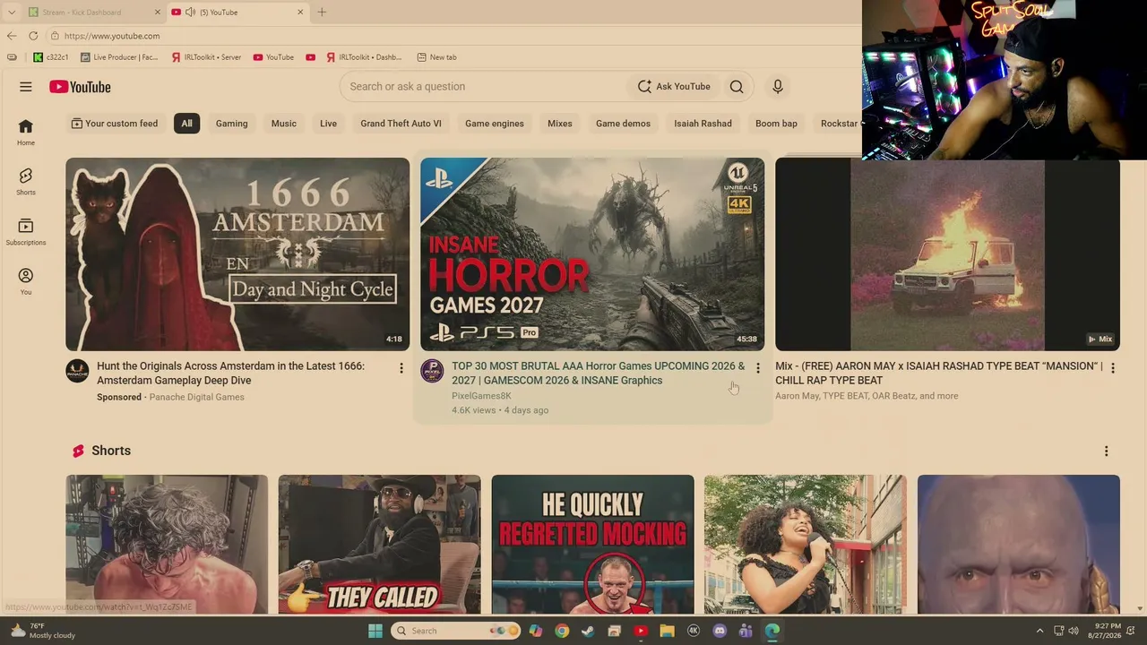Open the burning car mix thumbnail

tap(947, 254)
